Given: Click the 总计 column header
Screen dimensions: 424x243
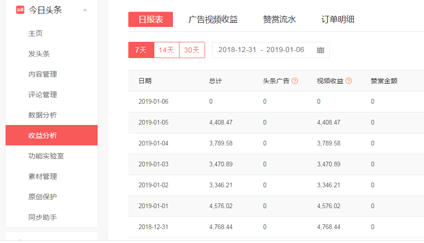Looking at the screenshot, I should tap(216, 81).
